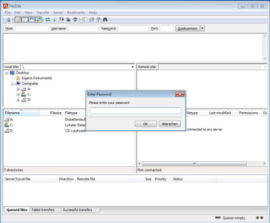Open the View menu
The height and width of the screenshot is (223, 270).
pyautogui.click(x=28, y=12)
